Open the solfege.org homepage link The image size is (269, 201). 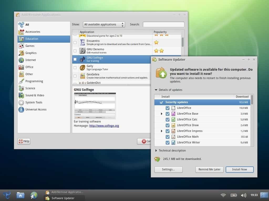(x=104, y=126)
